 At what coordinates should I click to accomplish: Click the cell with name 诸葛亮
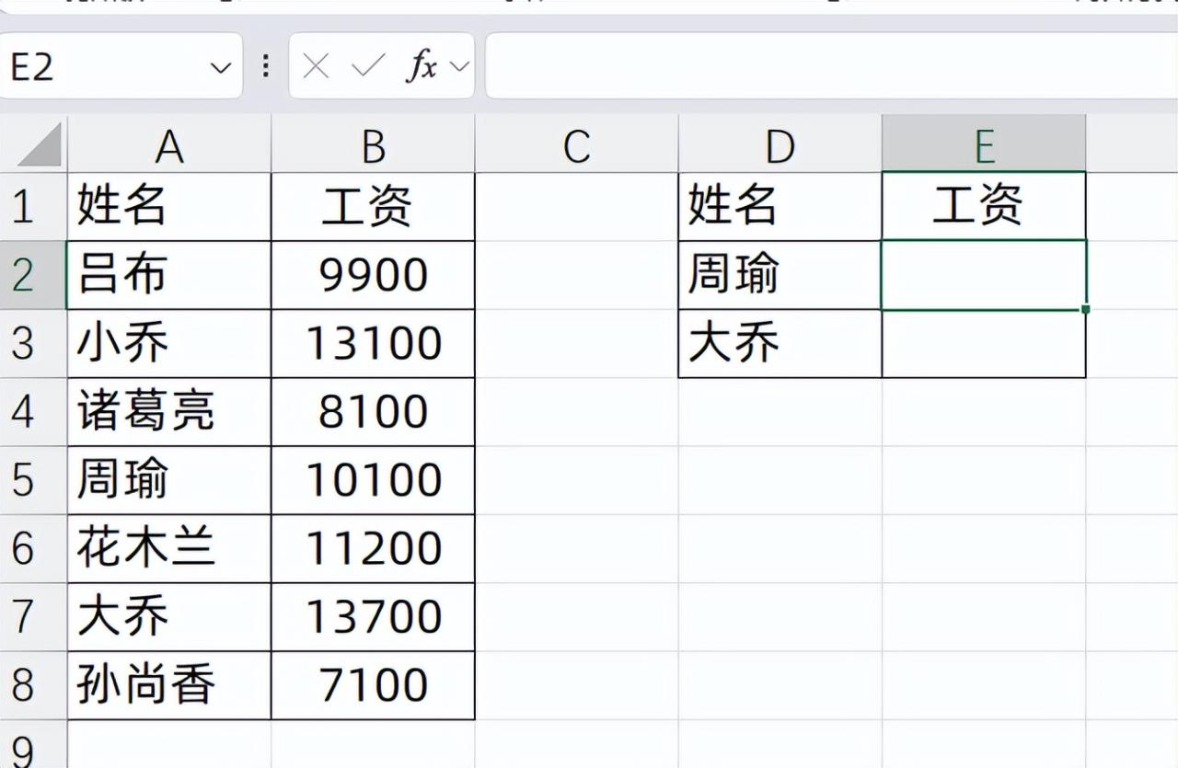169,411
